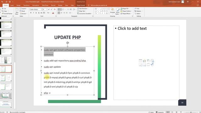
Task: Open Notes pane from status bar
Action: click(151, 112)
